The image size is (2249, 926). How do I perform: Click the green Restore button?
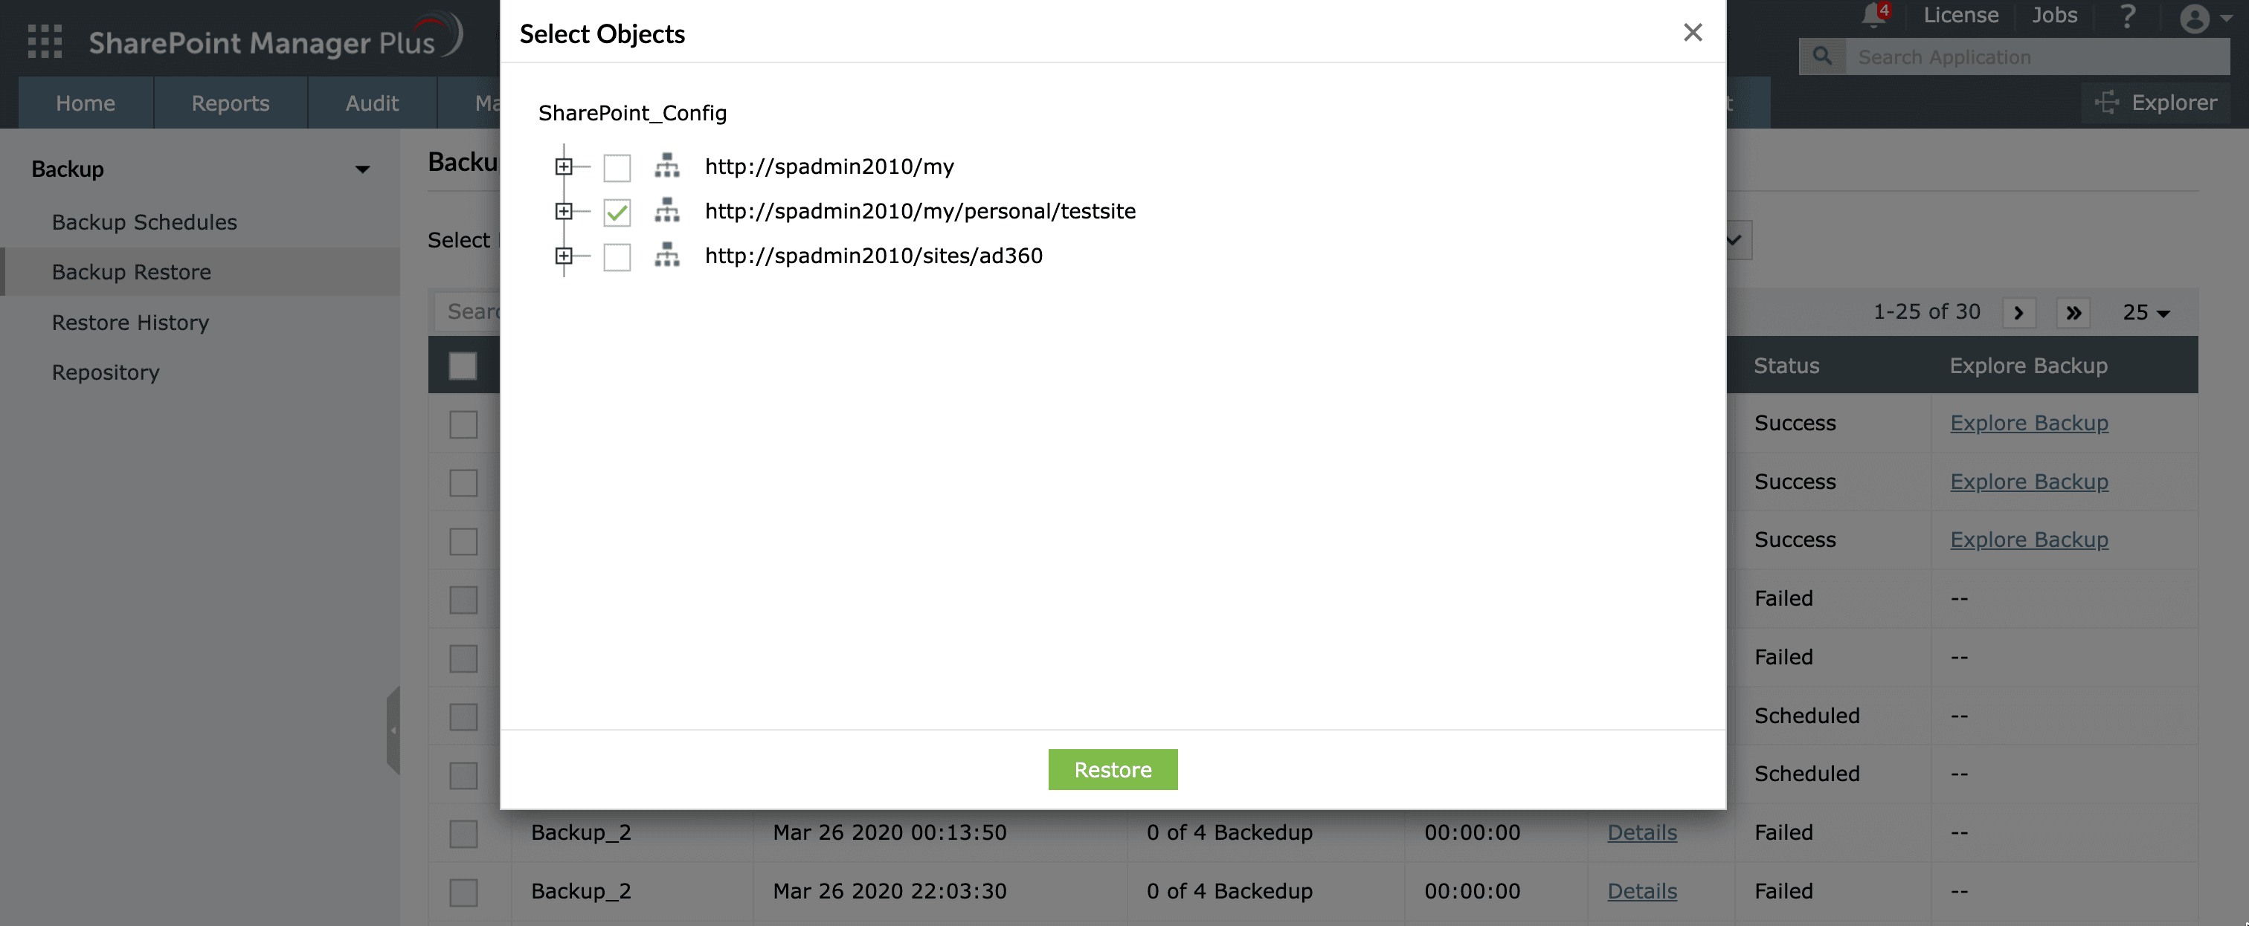tap(1113, 769)
